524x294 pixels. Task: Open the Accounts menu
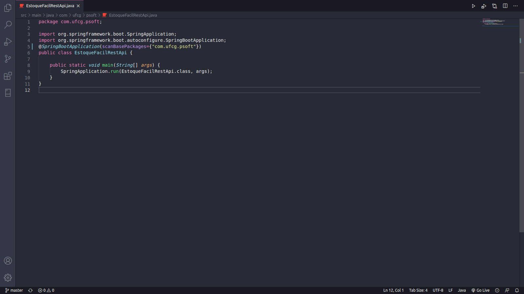(8, 261)
